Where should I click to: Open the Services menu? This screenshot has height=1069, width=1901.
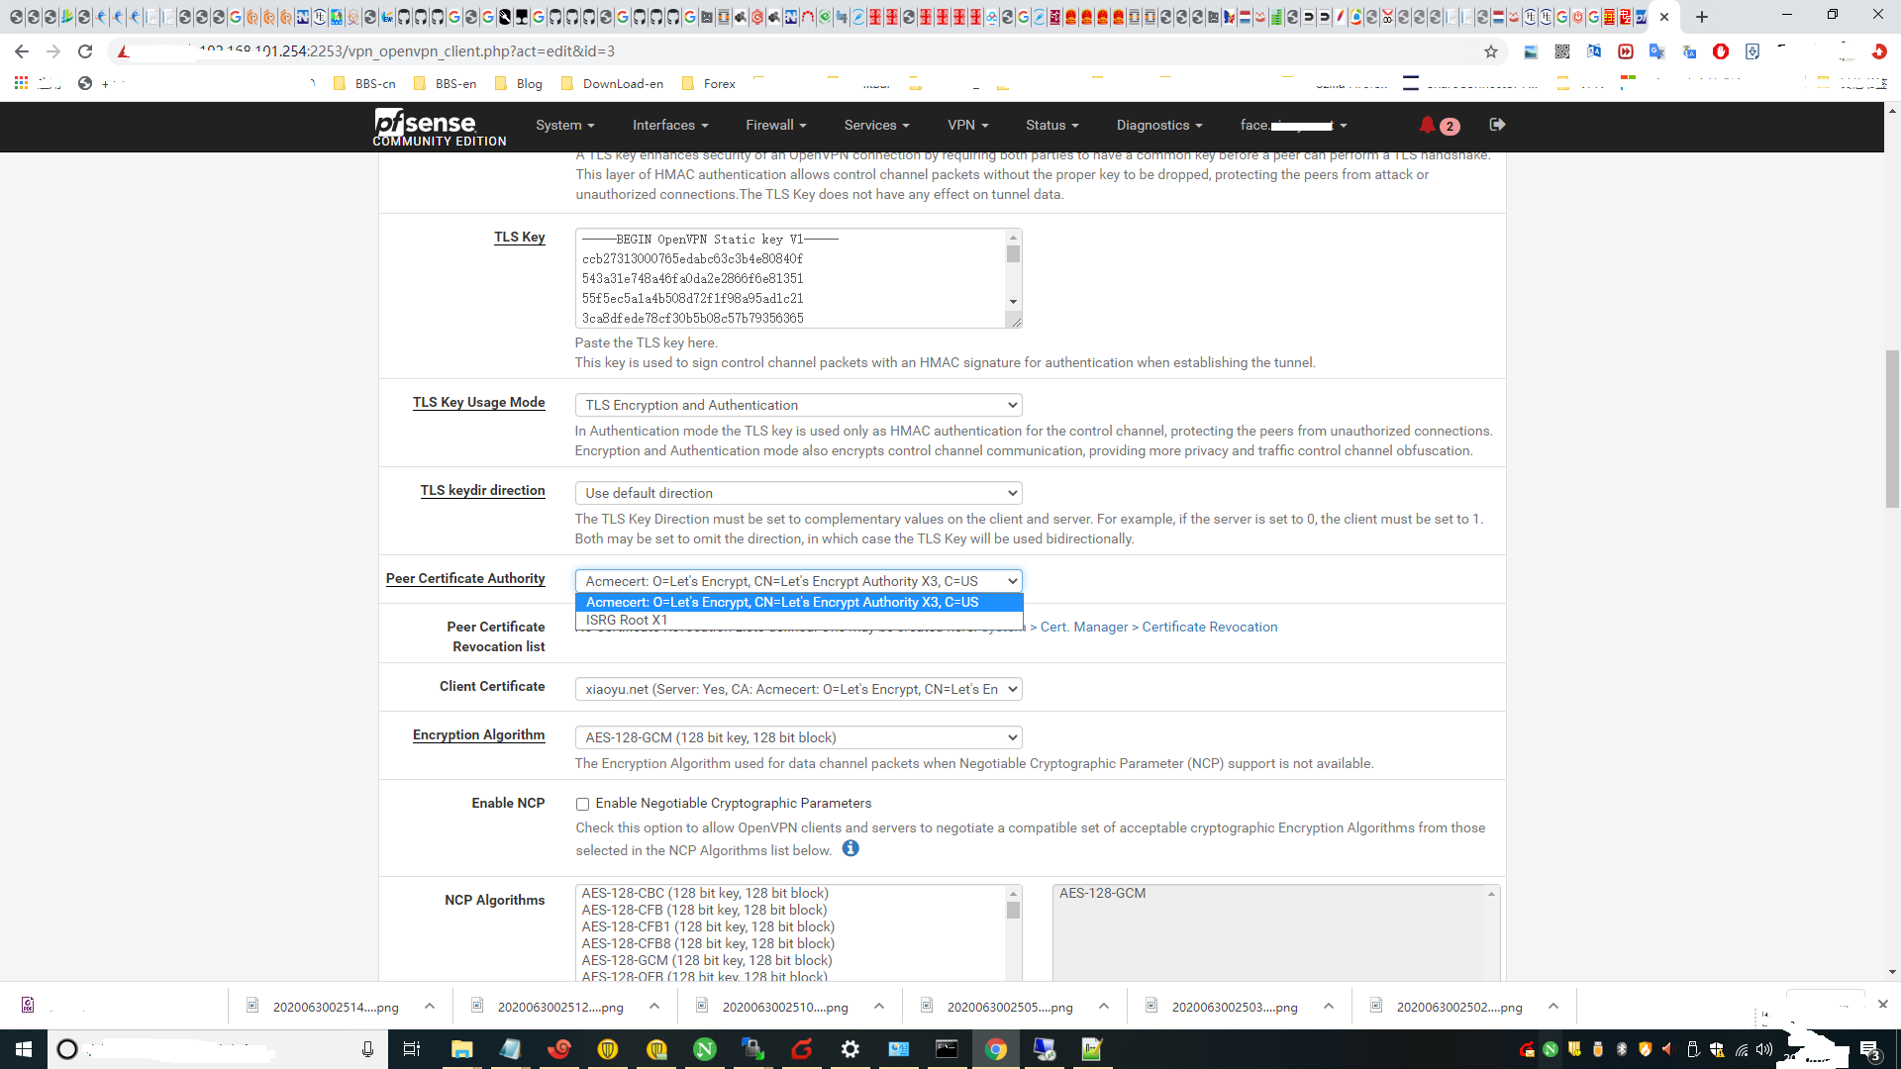click(x=877, y=125)
